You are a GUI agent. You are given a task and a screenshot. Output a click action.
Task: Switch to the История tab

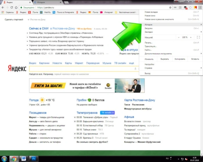[x=47, y=2]
